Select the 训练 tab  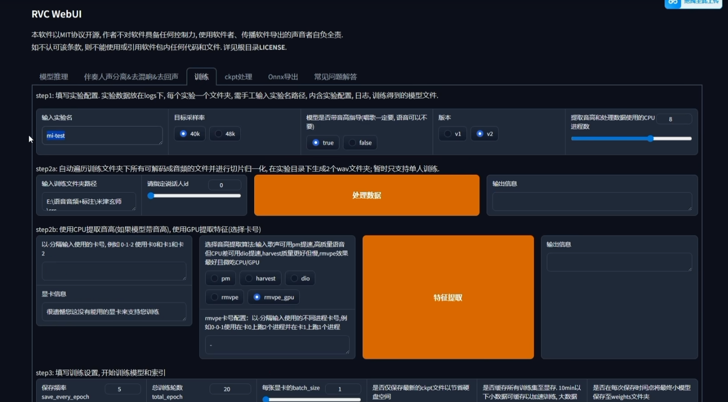click(x=201, y=77)
